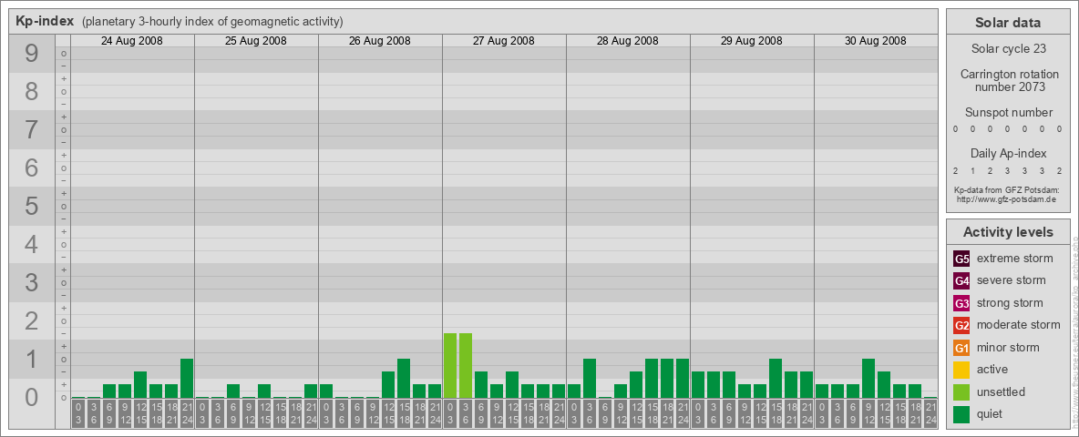
Task: Click the Kp 6 axis label
Action: coord(32,168)
